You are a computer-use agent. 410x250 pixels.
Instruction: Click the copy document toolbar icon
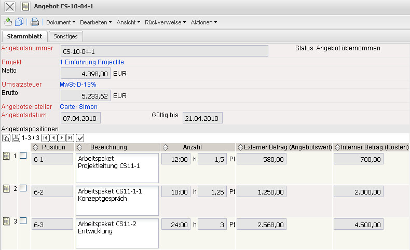(19, 22)
